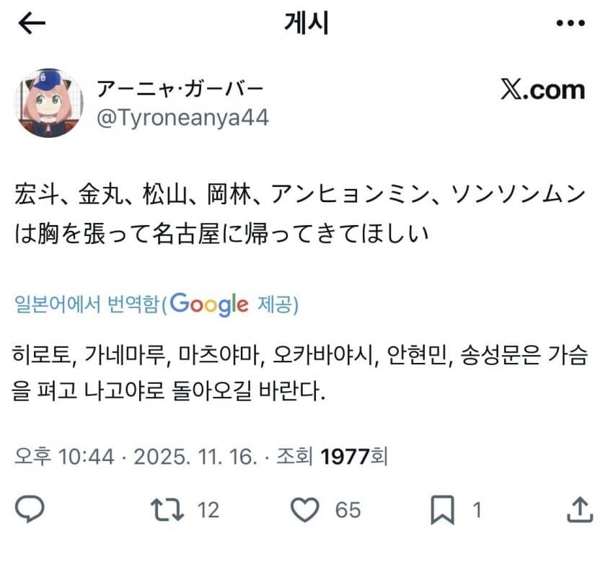The width and height of the screenshot is (613, 570).
Task: Click the Google logo in translation notice
Action: click(x=208, y=304)
